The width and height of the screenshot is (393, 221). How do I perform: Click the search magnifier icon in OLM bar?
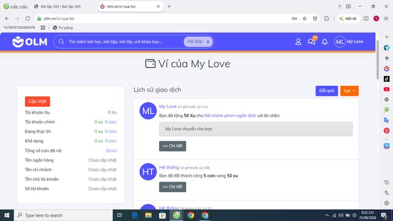point(61,42)
